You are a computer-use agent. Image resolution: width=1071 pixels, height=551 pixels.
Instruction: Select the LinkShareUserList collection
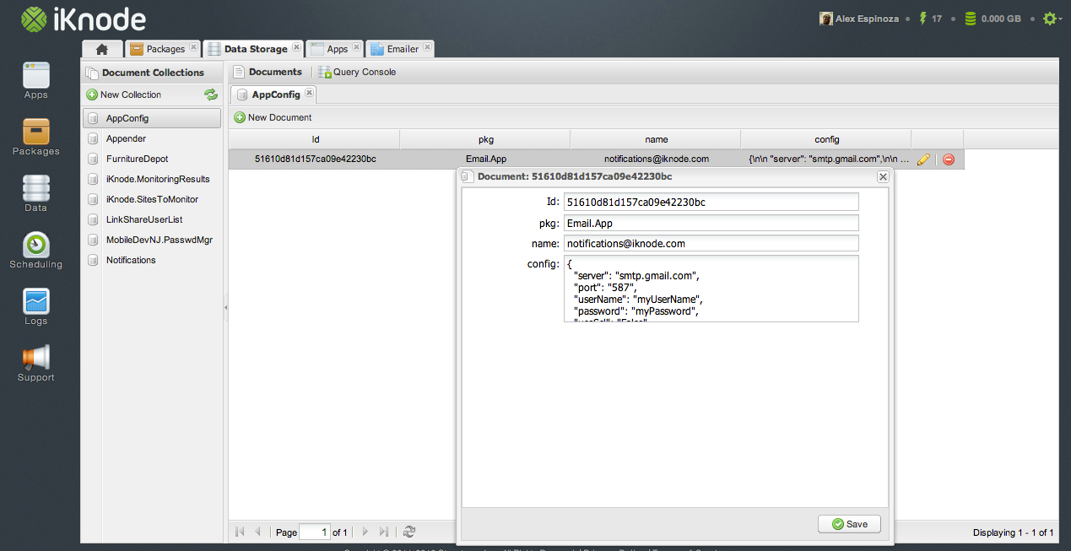(152, 219)
